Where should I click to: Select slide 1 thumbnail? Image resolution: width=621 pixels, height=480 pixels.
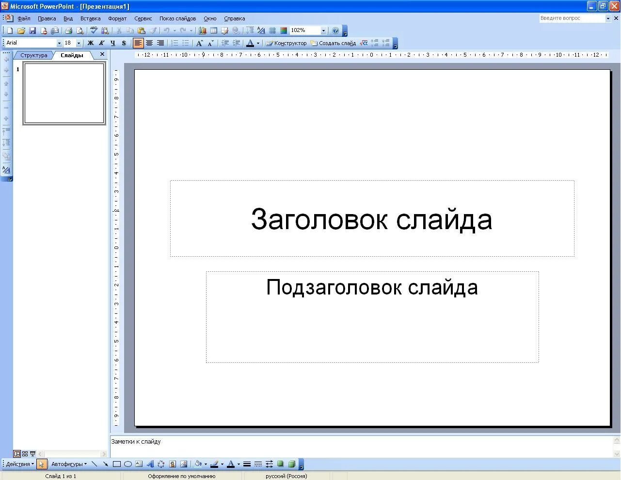pyautogui.click(x=64, y=93)
